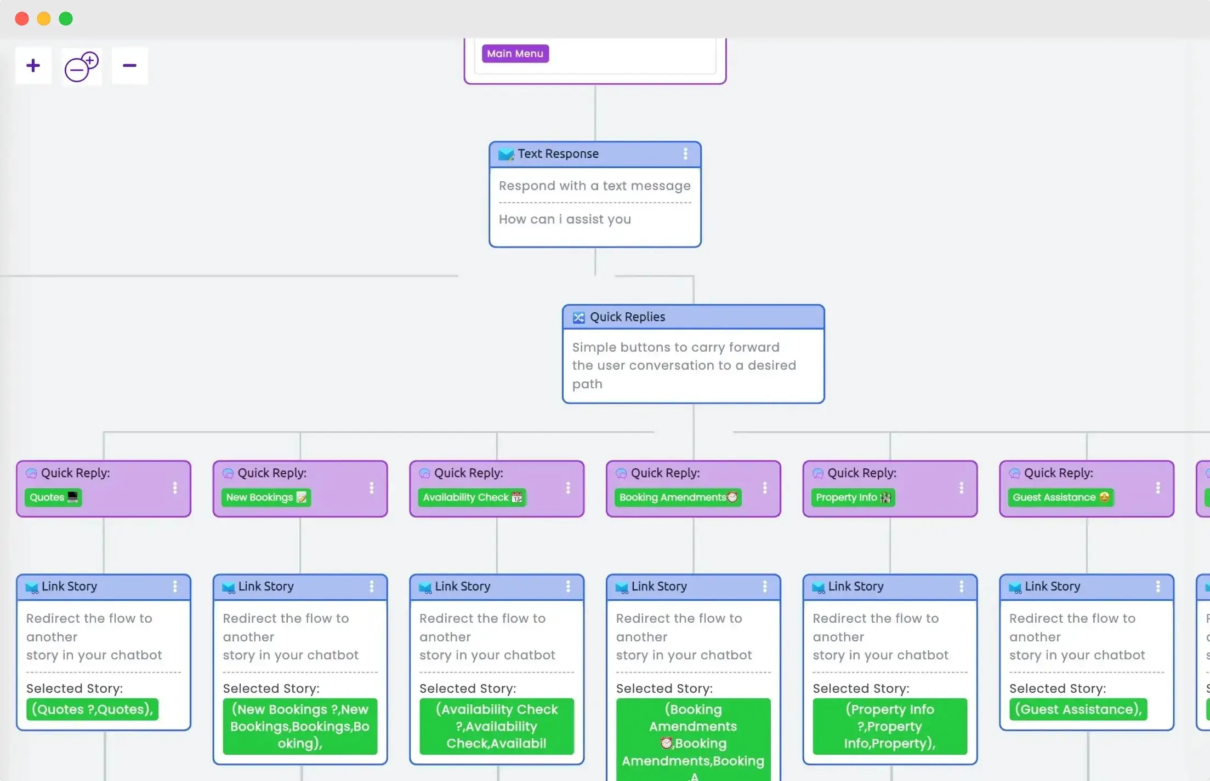Click the Quick Replies shuffle icon
Screen dimensions: 1210x781
tap(578, 318)
